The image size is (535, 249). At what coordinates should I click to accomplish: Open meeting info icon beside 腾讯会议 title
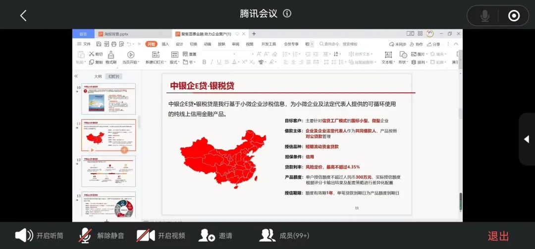[x=287, y=14]
